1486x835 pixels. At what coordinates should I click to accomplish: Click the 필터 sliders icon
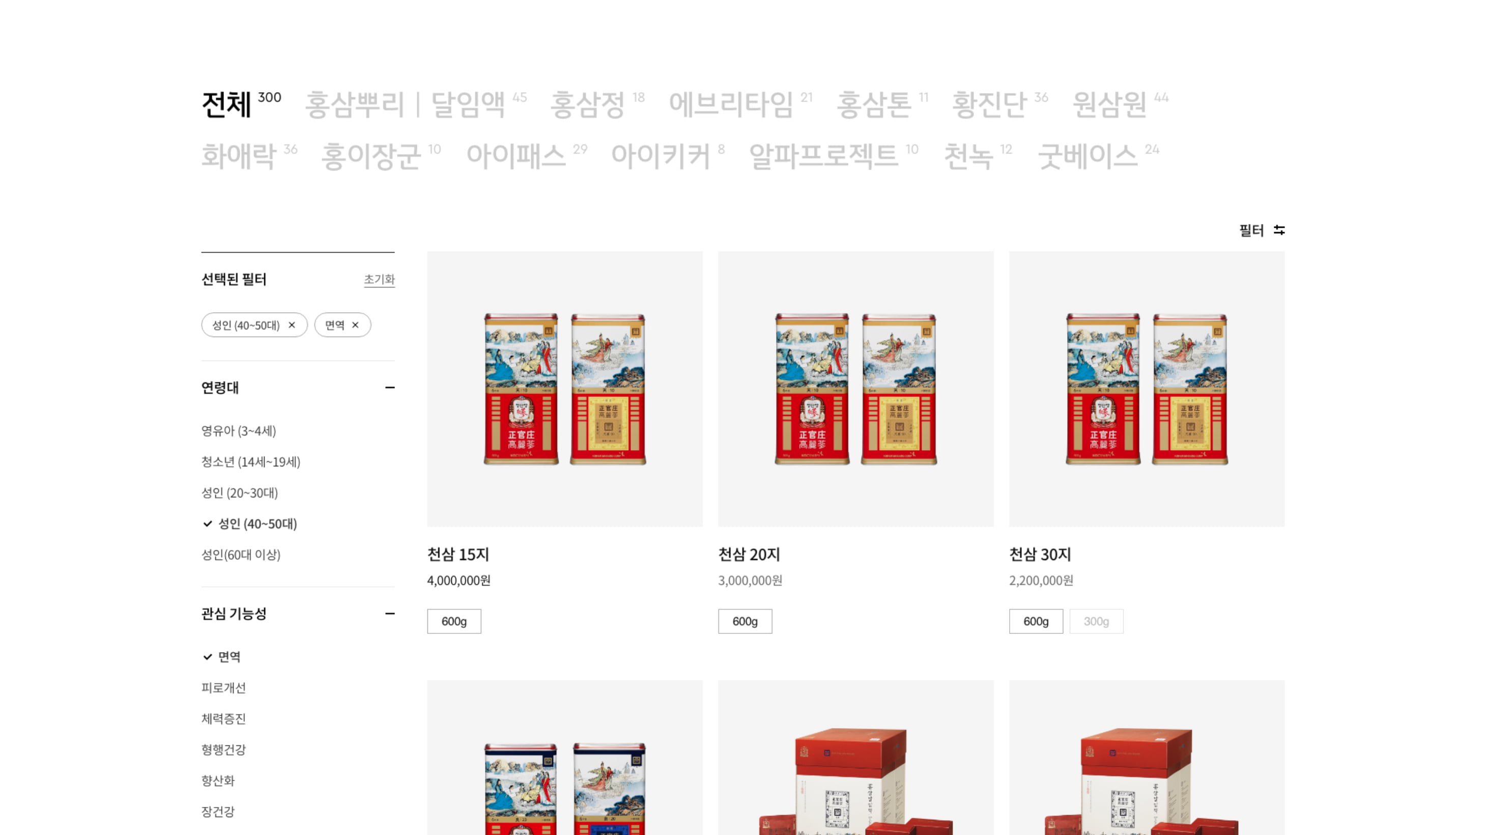[x=1279, y=230]
